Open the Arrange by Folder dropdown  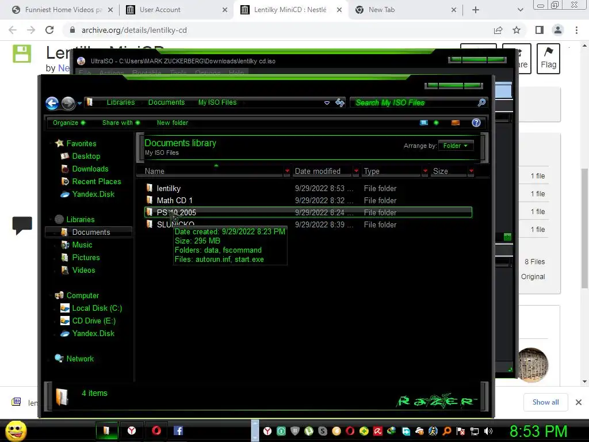pyautogui.click(x=456, y=146)
